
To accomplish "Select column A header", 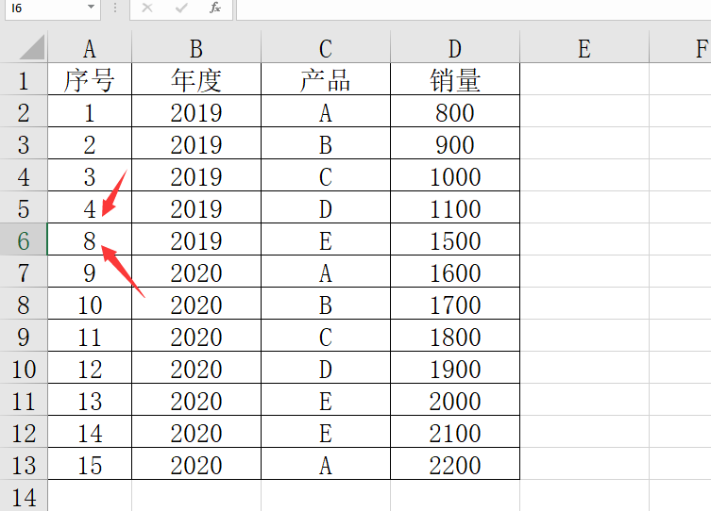I will [x=90, y=47].
